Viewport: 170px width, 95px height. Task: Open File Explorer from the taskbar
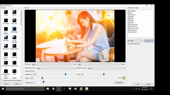click(48, 89)
